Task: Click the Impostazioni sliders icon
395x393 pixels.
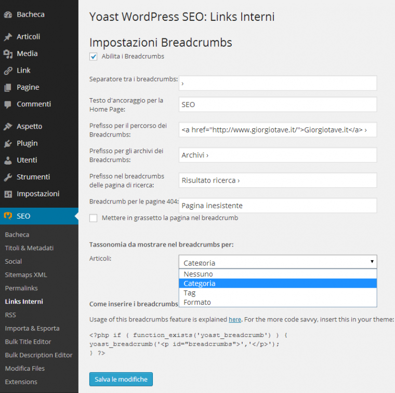Action: coord(8,194)
